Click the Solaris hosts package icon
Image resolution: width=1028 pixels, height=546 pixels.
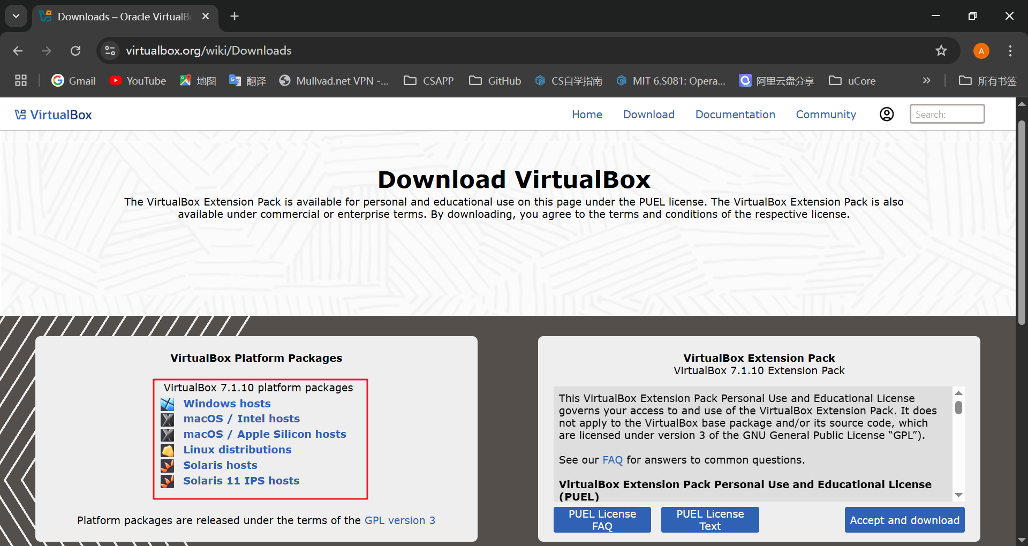tap(168, 466)
